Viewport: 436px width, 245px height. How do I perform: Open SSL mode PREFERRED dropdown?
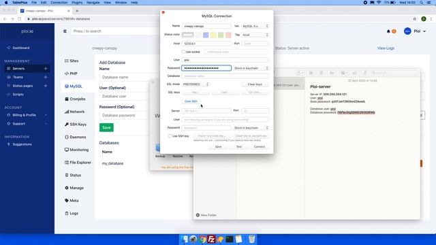[x=196, y=84]
